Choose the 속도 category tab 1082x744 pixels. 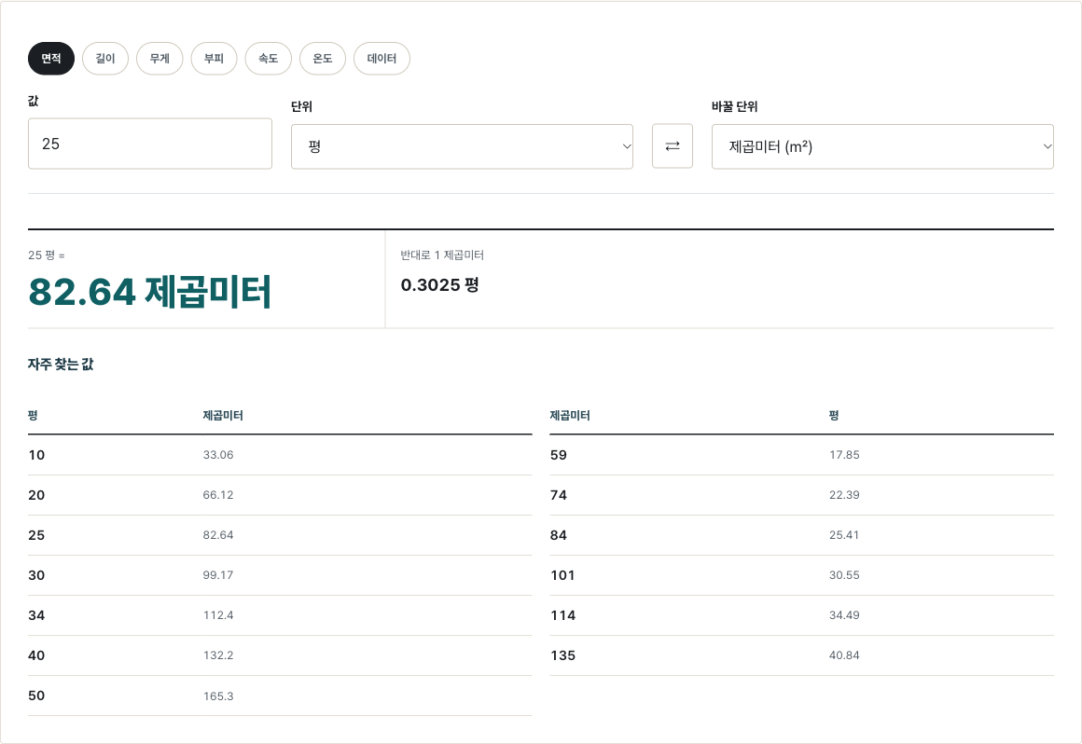[269, 59]
